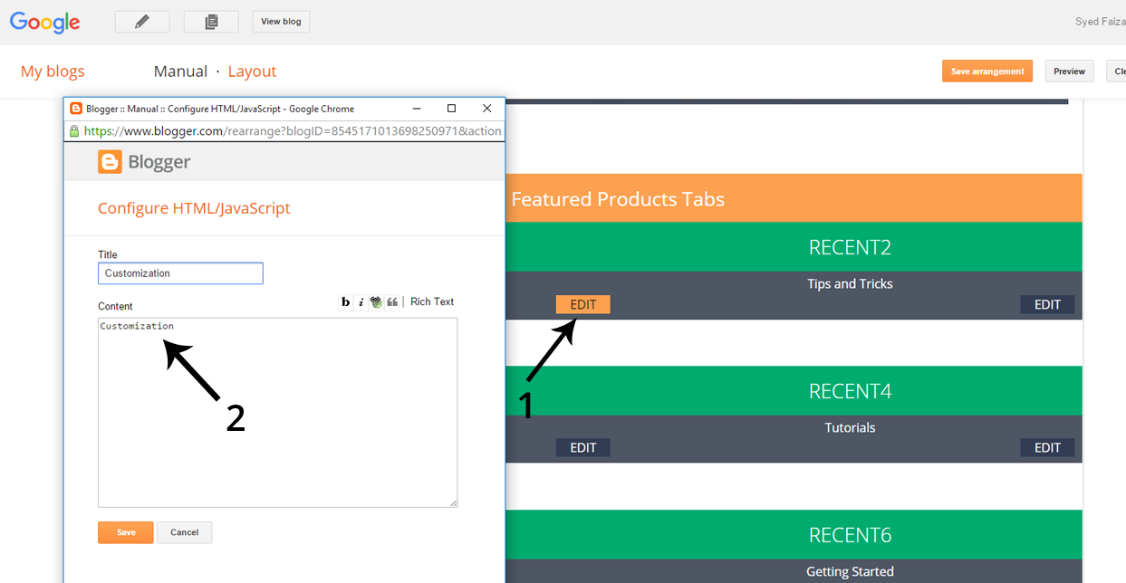Click right EDIT under Tips and Tricks
Screen dimensions: 1126x583
(1047, 304)
